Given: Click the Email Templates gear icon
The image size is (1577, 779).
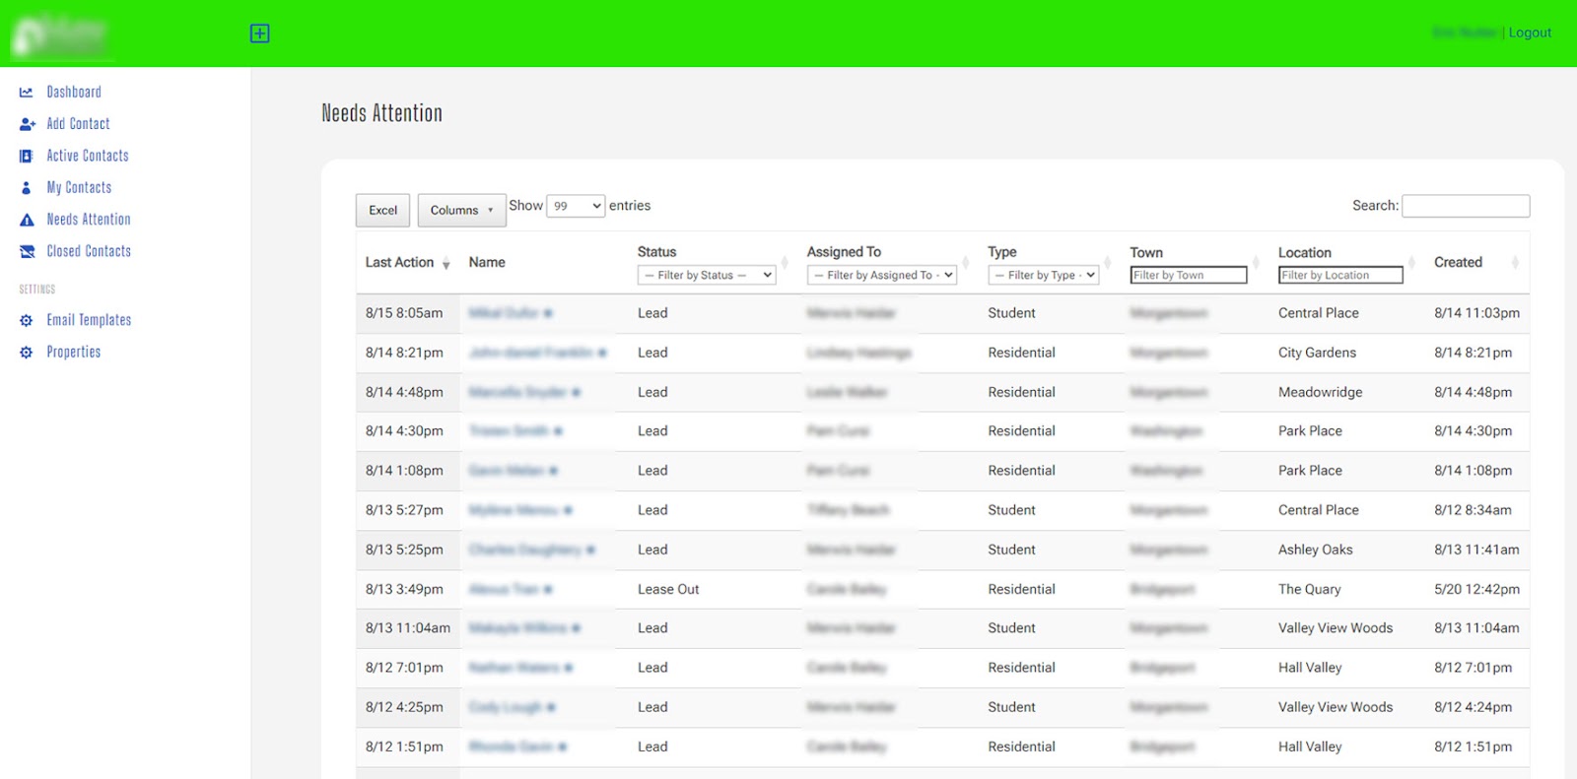Looking at the screenshot, I should pyautogui.click(x=27, y=320).
